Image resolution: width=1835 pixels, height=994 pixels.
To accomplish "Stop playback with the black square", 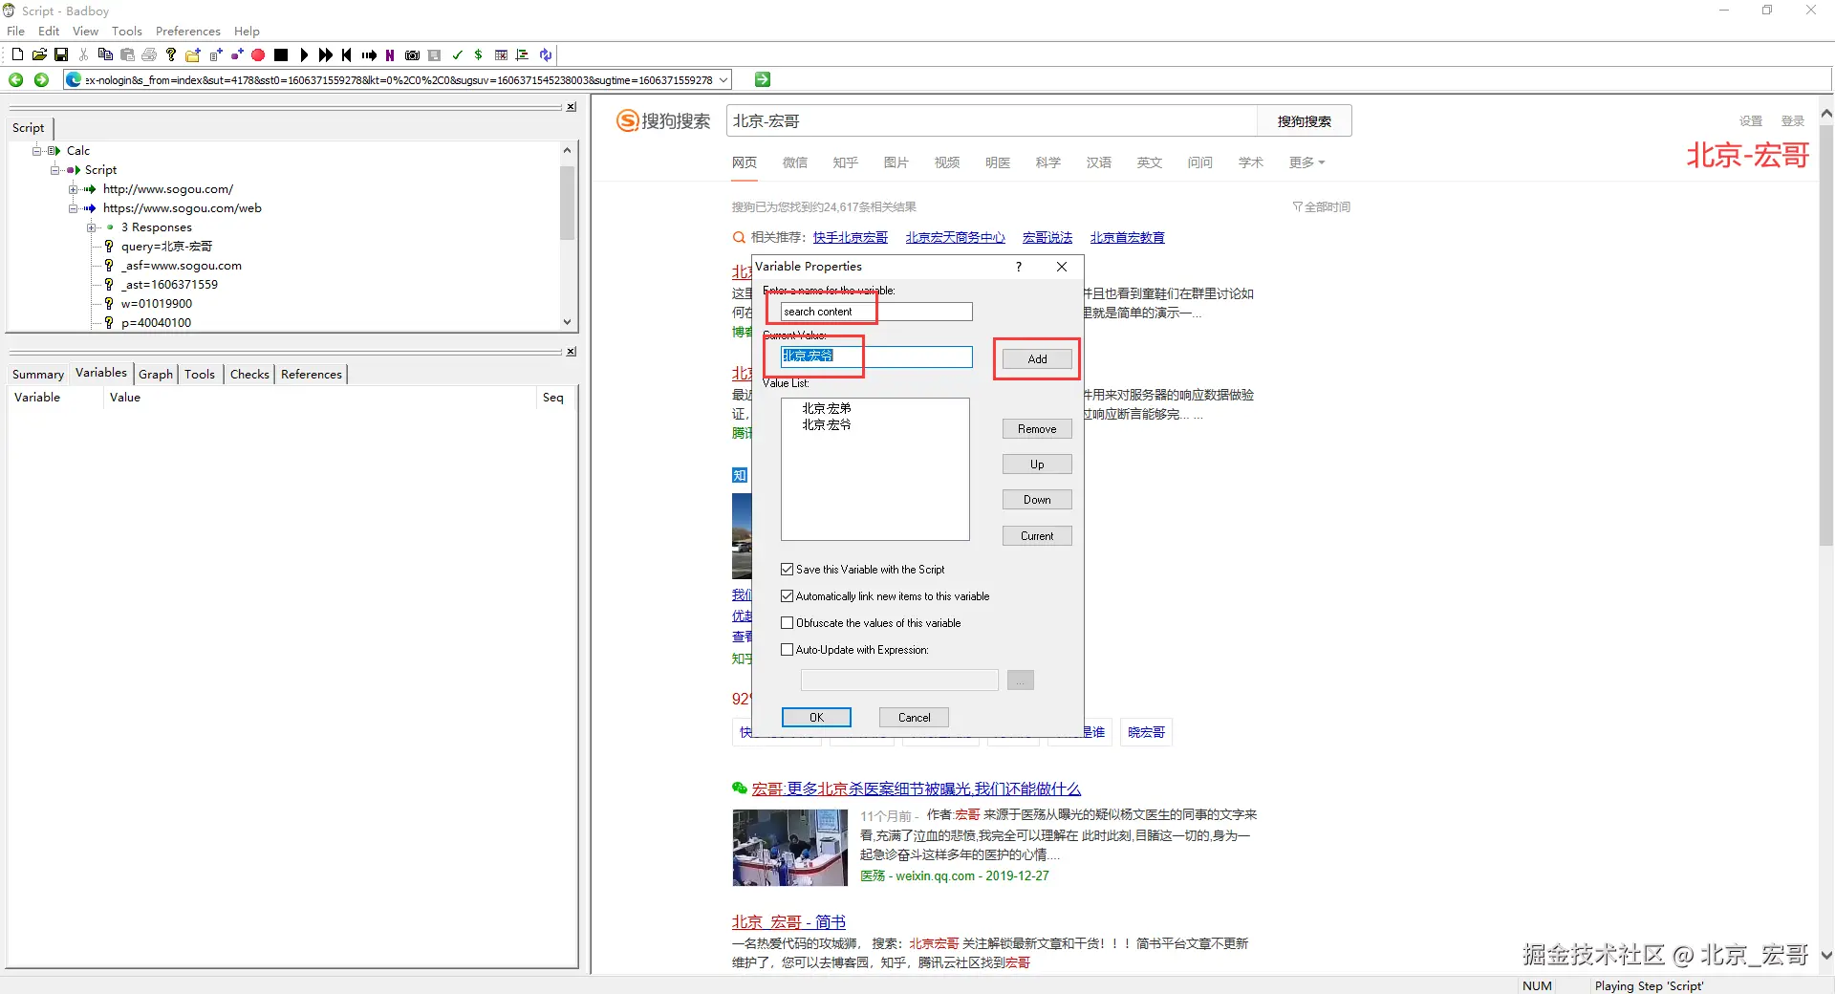I will click(x=281, y=55).
